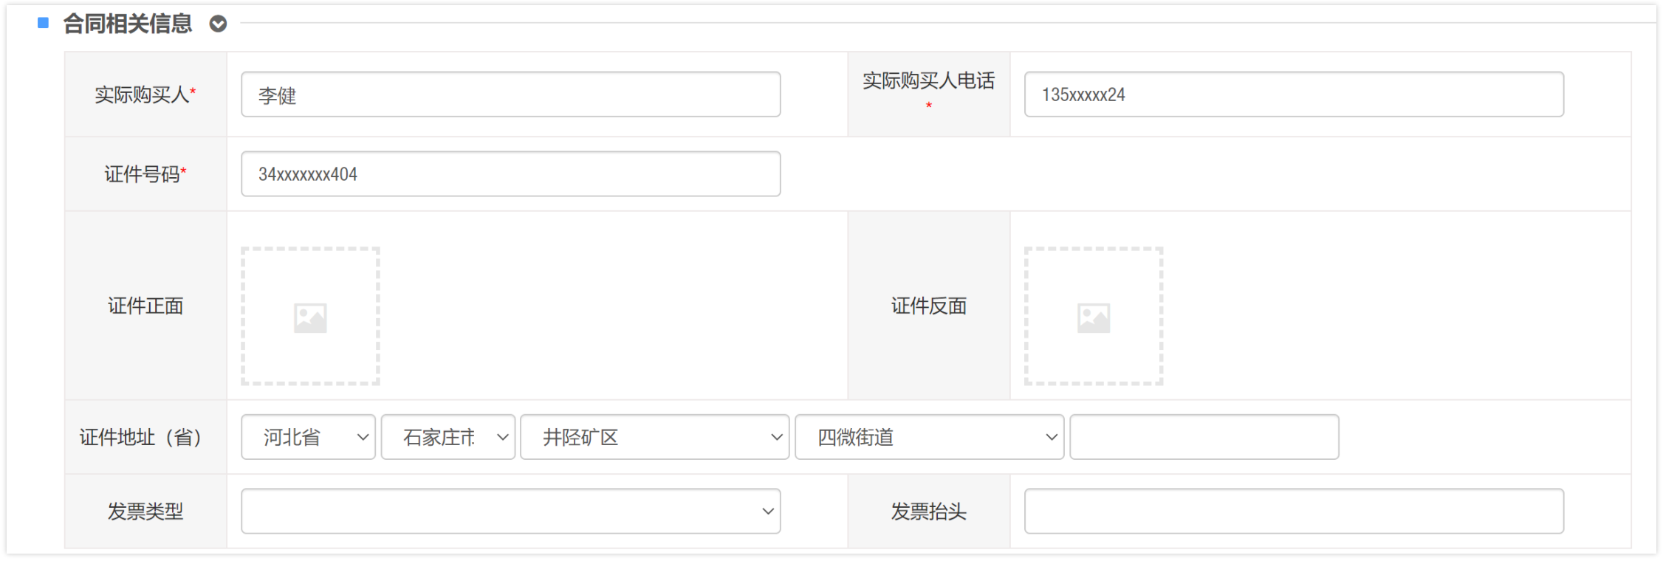Viewport: 1663px width, 561px height.
Task: Click the empty detailed address field
Action: [x=1204, y=437]
